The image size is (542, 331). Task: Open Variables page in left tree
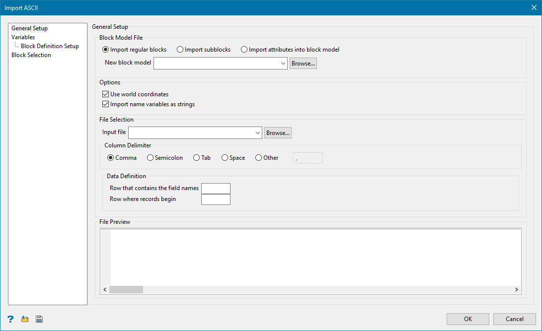[23, 37]
